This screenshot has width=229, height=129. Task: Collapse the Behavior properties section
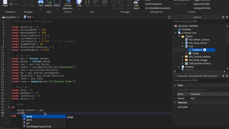(176, 102)
